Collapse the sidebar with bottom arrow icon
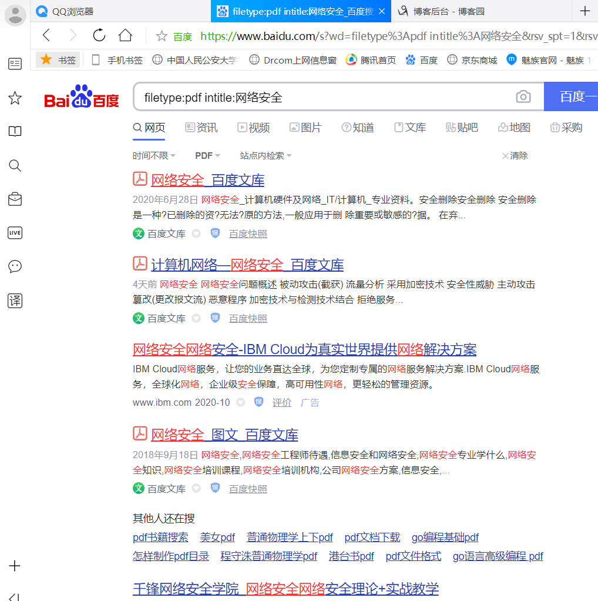The image size is (598, 601). click(x=14, y=597)
